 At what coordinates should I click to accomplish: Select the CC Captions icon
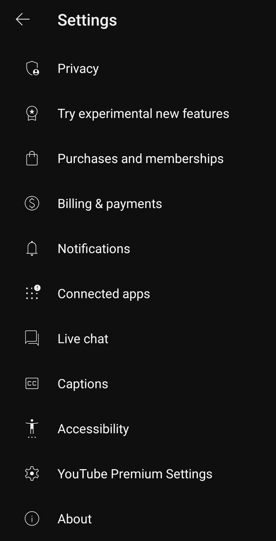32,384
